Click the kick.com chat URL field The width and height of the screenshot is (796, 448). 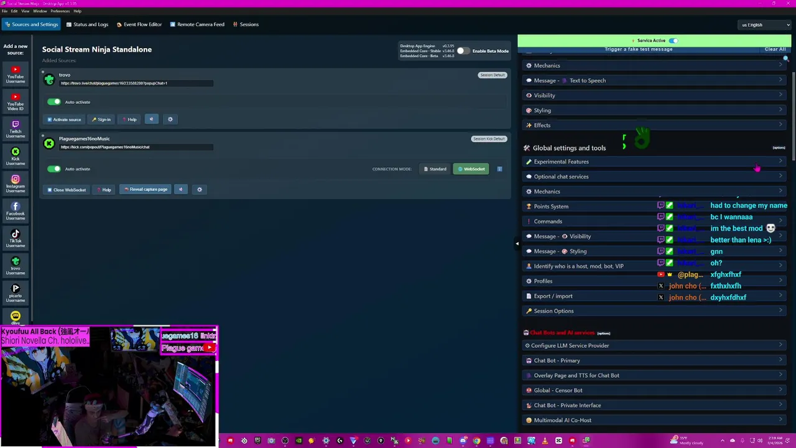coord(136,147)
